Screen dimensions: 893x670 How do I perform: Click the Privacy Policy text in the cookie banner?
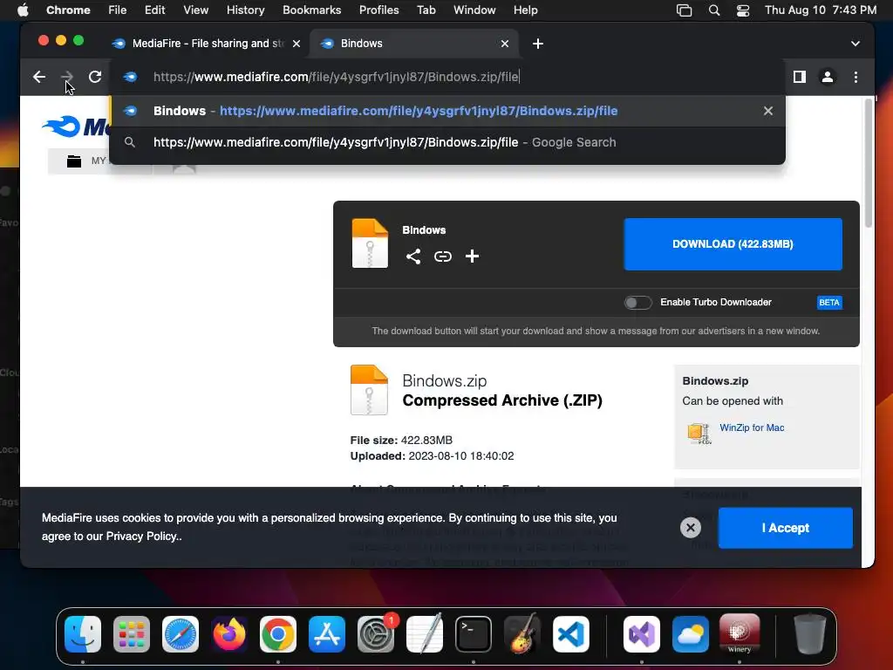(x=143, y=537)
